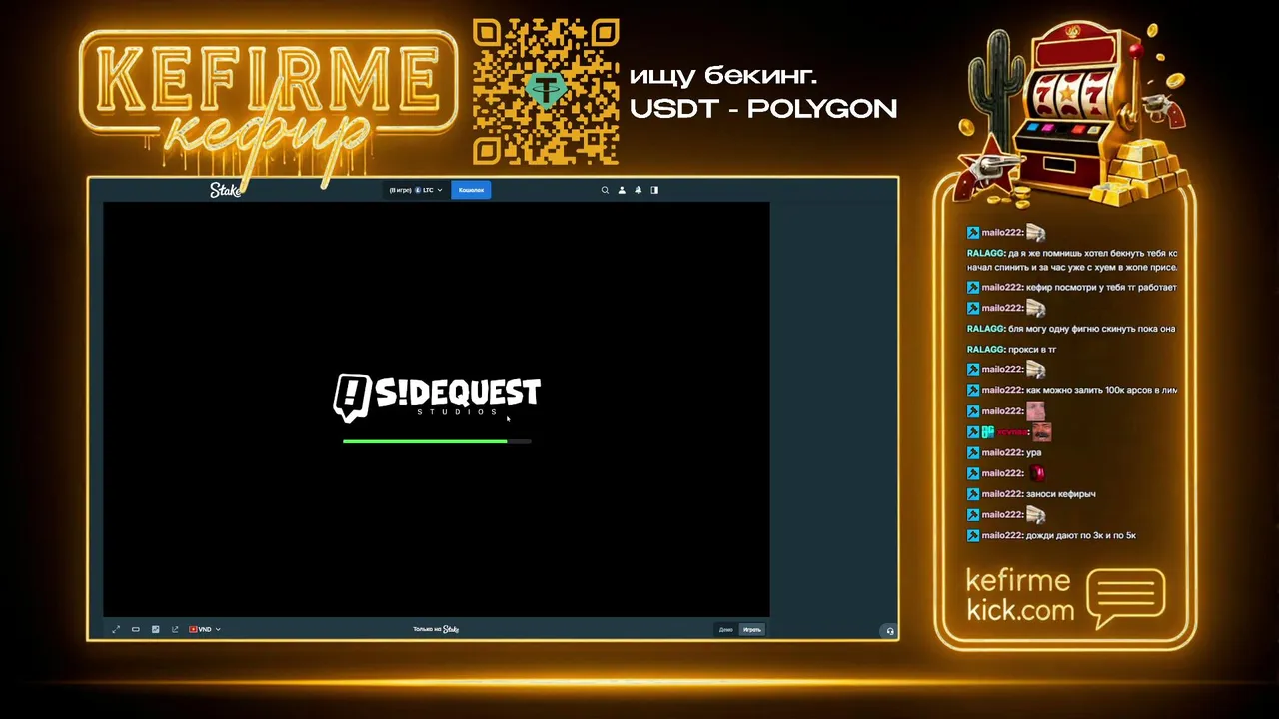This screenshot has width=1279, height=719.
Task: Click the 'USDT - POLYGON' text
Action: pyautogui.click(x=763, y=109)
